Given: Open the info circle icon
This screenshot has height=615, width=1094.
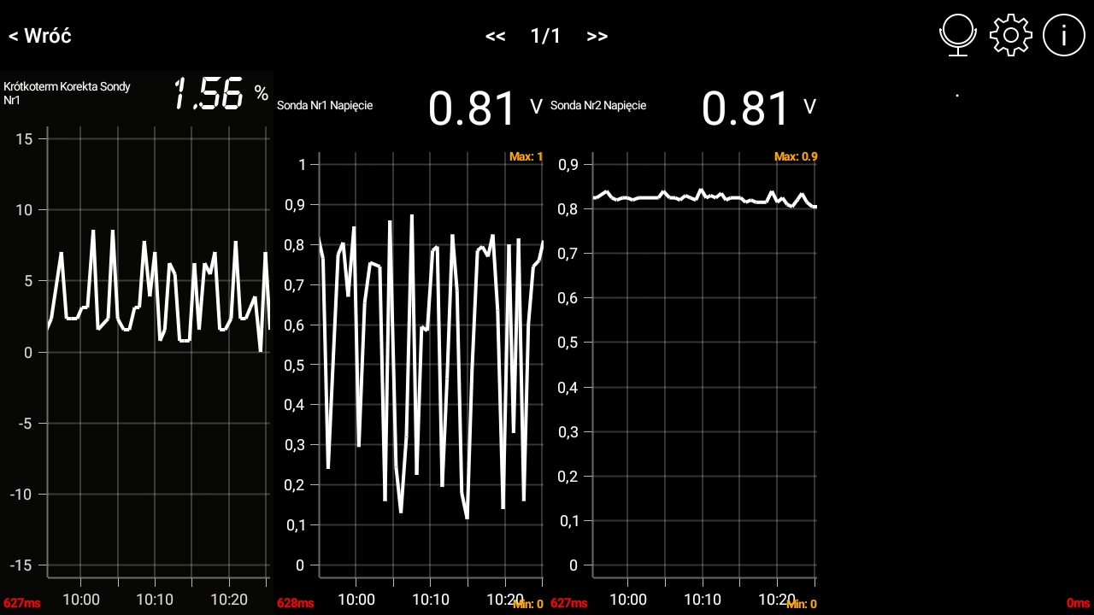Looking at the screenshot, I should coord(1063,36).
